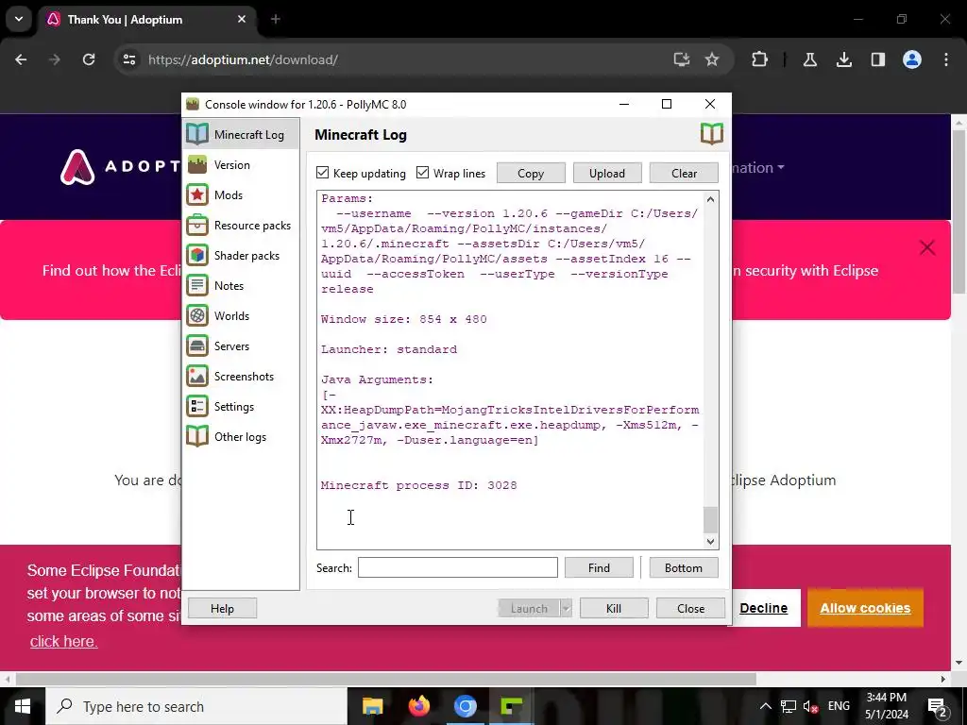
Task: Bookmark this page with star icon
Action: click(712, 59)
